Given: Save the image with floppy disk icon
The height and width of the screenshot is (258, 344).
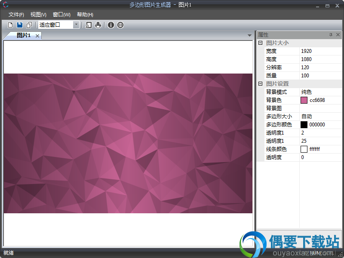Looking at the screenshot, I should click(x=20, y=25).
